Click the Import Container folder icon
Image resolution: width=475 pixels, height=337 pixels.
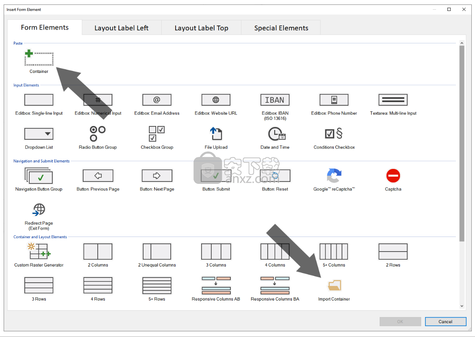point(334,285)
